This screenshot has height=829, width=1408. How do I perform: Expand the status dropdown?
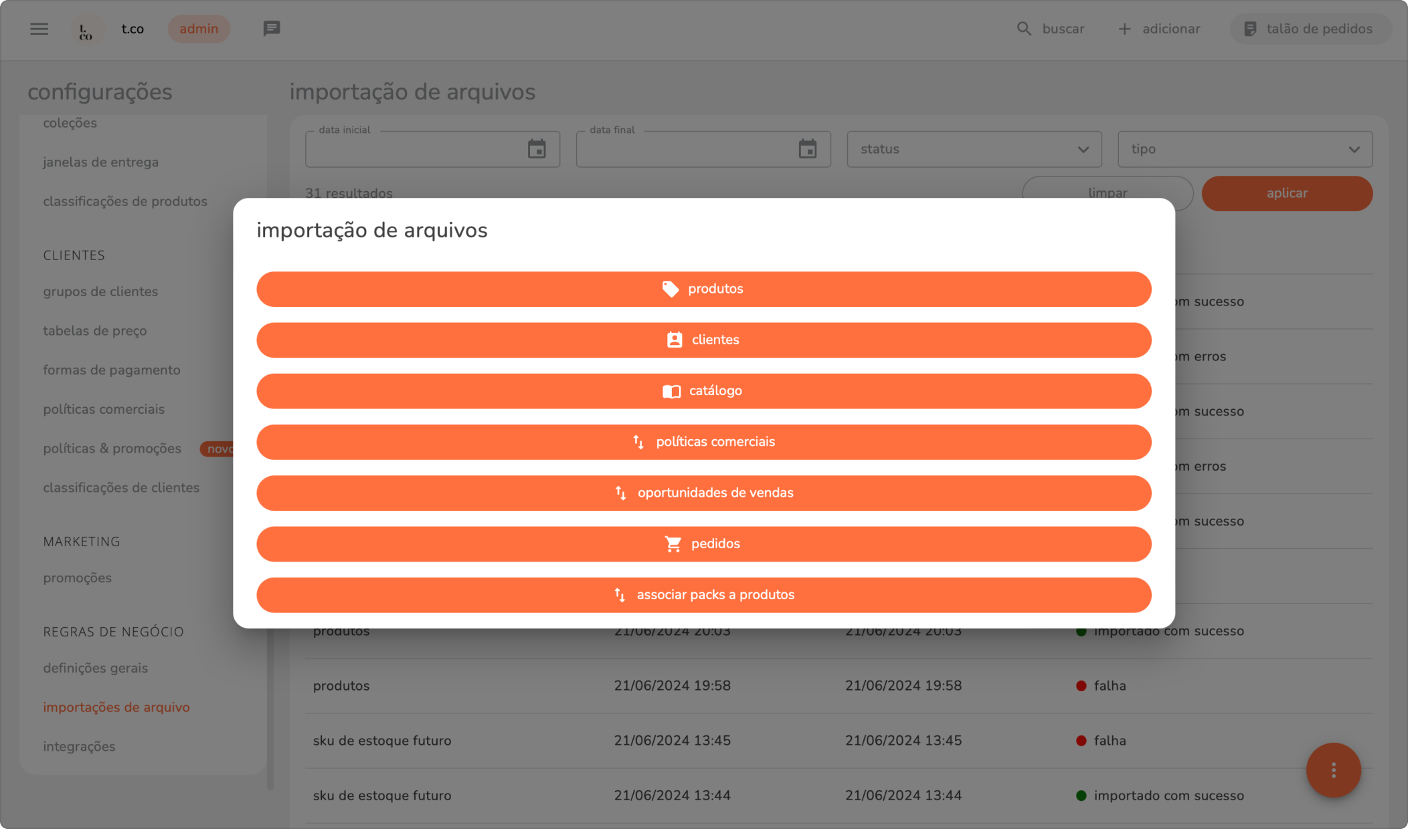coord(974,149)
